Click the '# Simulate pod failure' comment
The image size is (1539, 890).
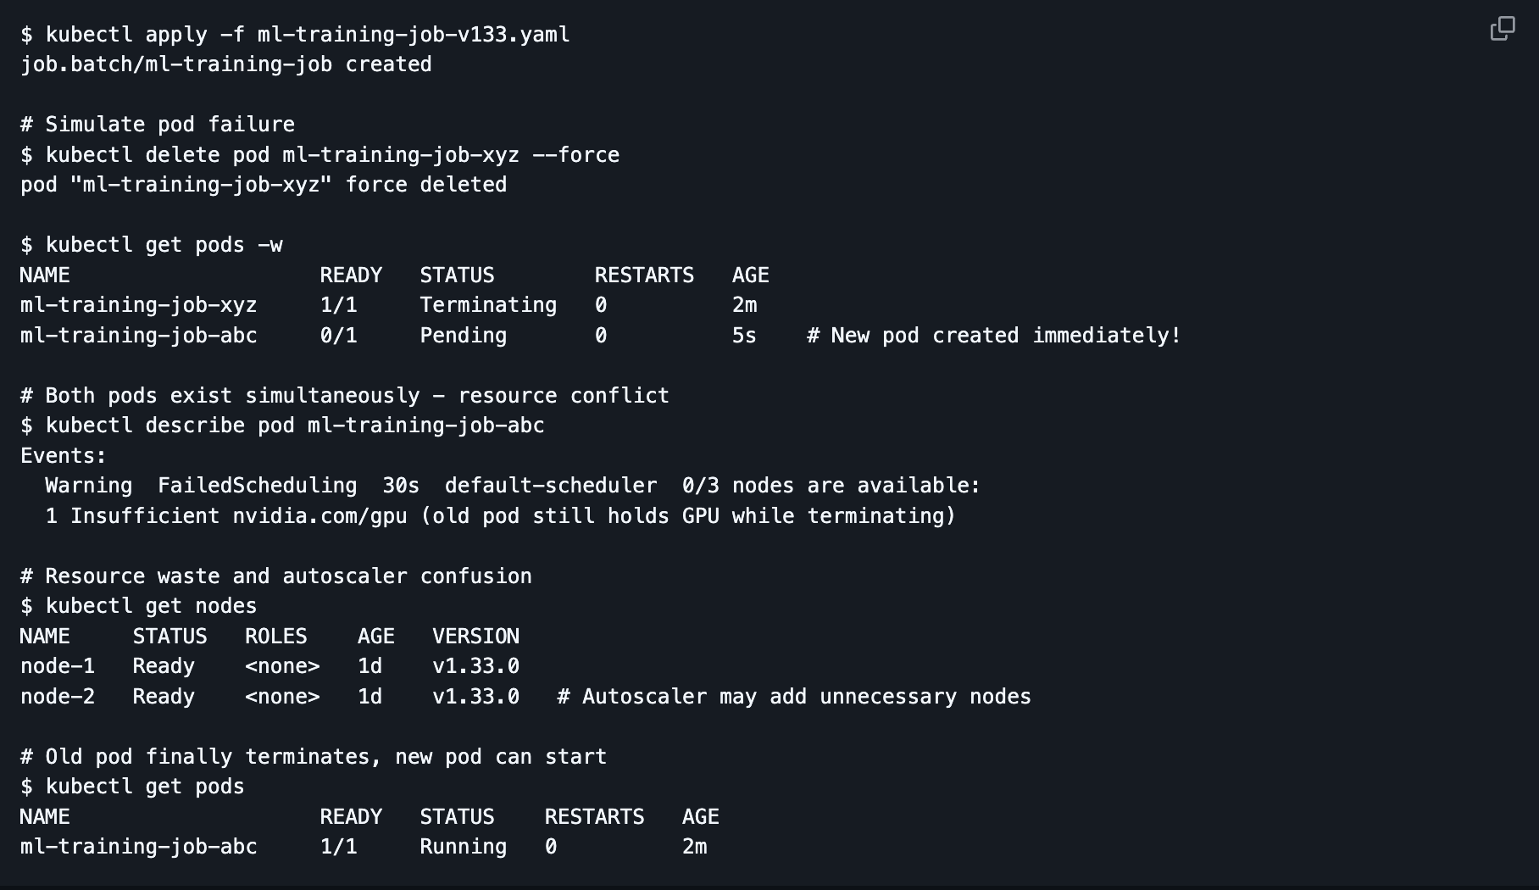[x=158, y=125]
